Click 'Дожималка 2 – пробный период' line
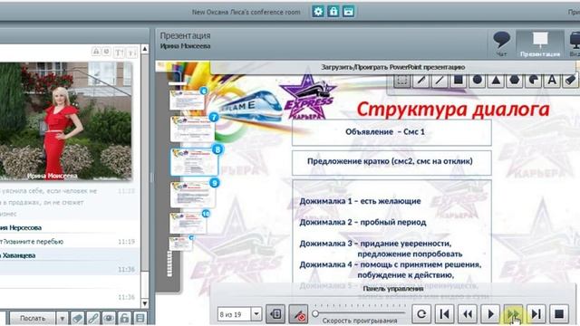Image resolution: width=580 pixels, height=326 pixels. click(x=362, y=223)
